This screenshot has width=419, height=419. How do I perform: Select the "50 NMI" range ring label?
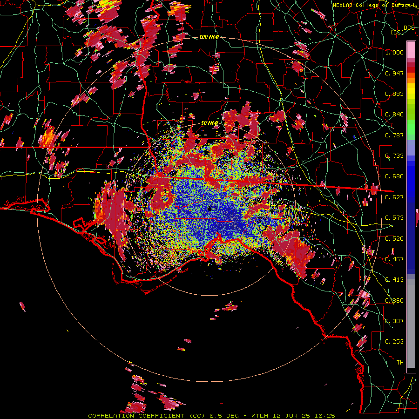[x=209, y=123]
